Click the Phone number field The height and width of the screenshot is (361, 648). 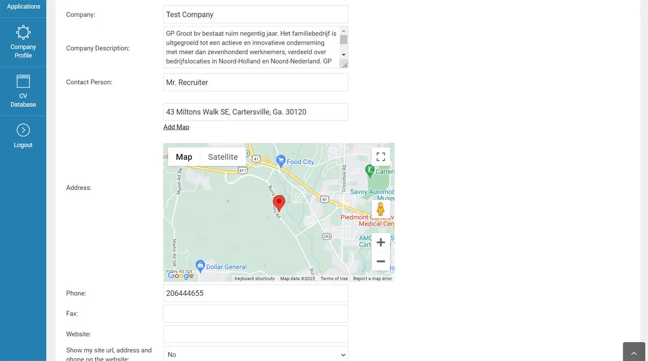[255, 293]
